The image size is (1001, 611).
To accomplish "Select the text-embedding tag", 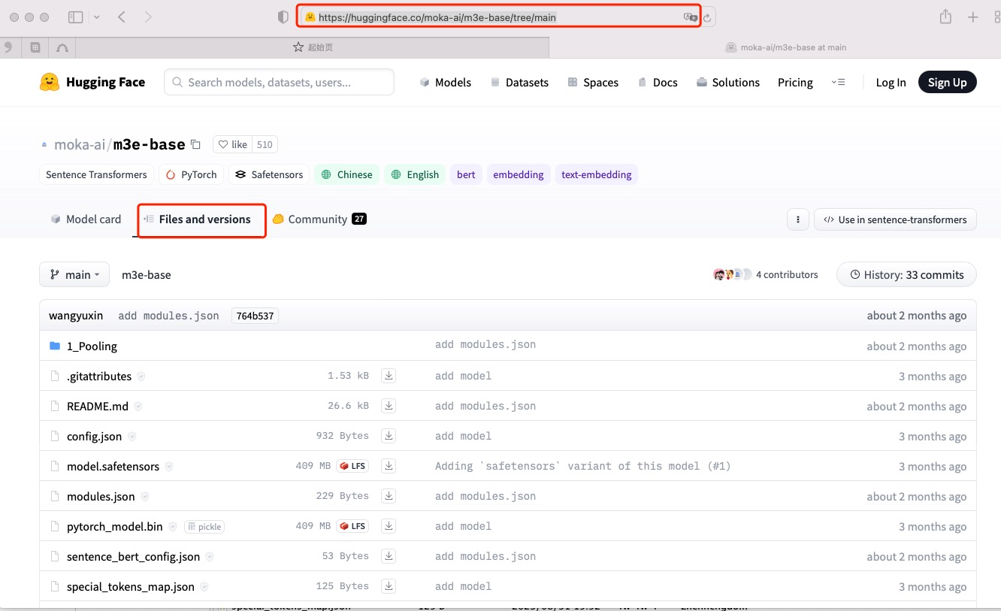I will pyautogui.click(x=597, y=174).
